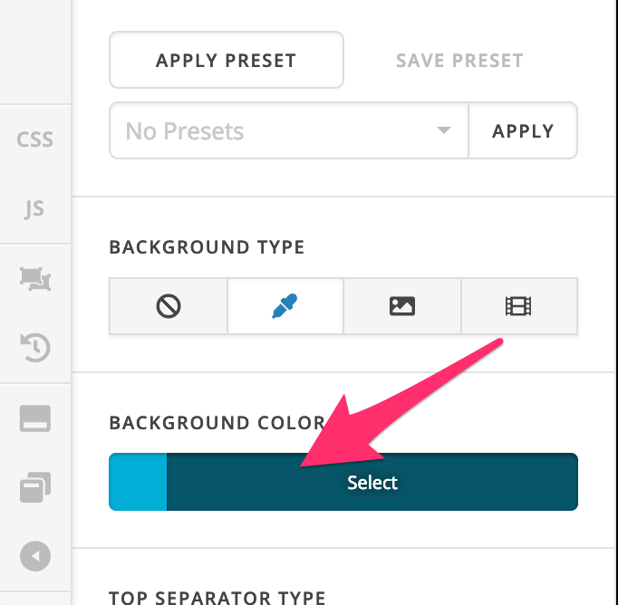Set the background type to none

click(x=169, y=306)
